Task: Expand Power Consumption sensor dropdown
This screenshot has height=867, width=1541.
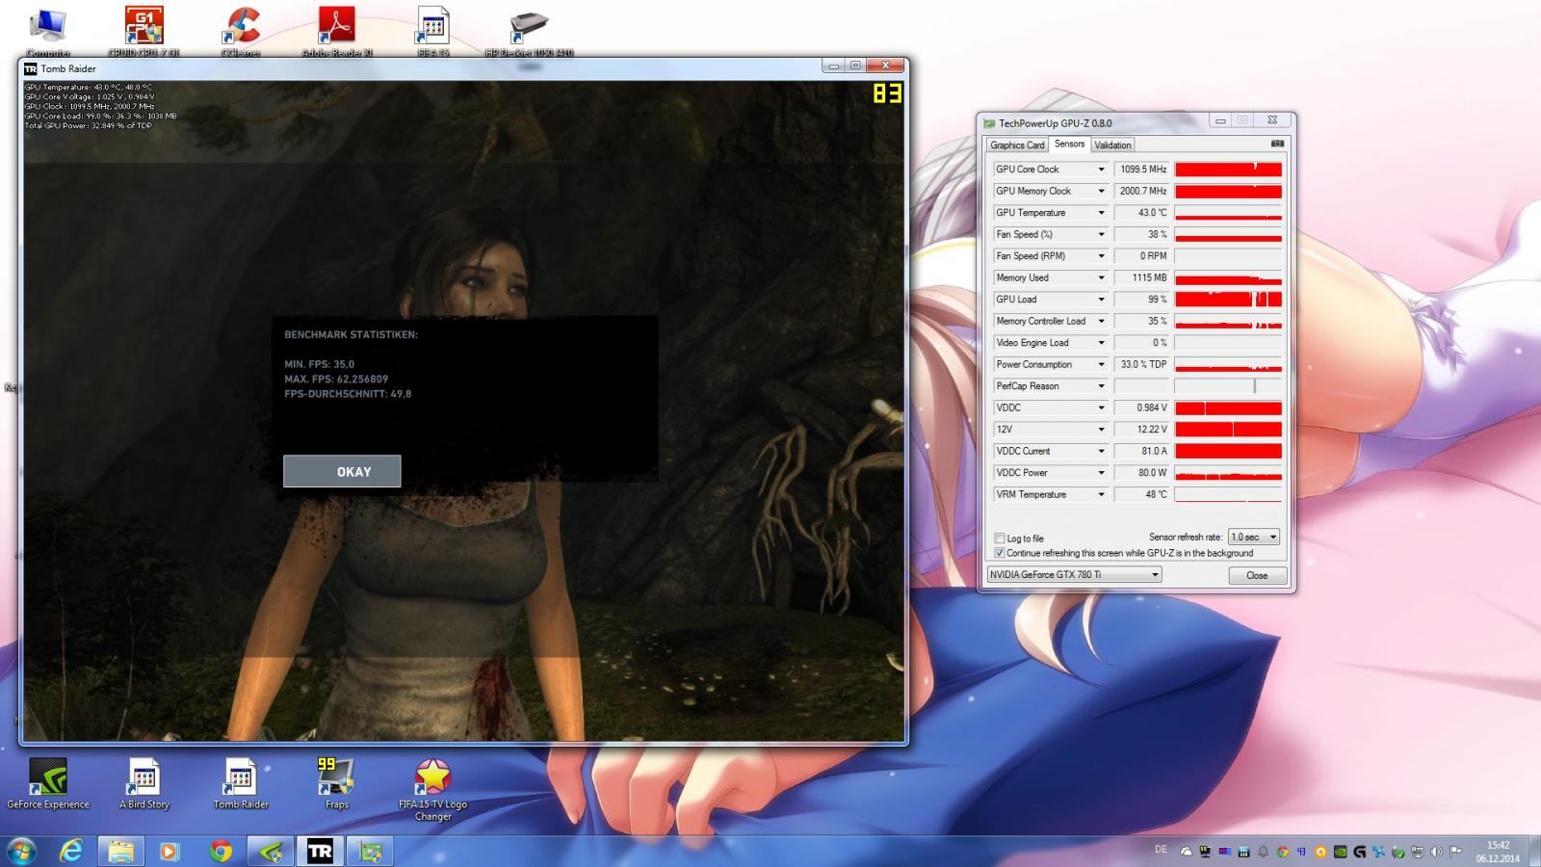Action: [x=1101, y=364]
